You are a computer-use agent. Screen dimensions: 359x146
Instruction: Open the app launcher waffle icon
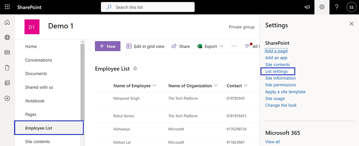click(x=7, y=7)
